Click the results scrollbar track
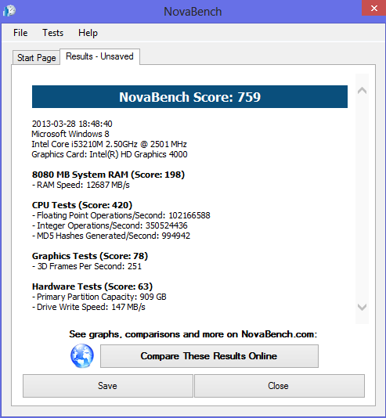Screen dimensions: 386x418 point(362,199)
